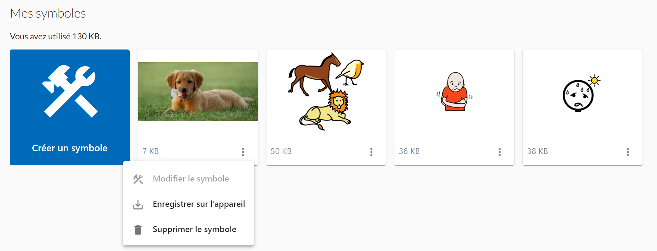Select "Enregistrer sur l'appareil" menu entry
Image resolution: width=657 pixels, height=251 pixels.
click(199, 204)
